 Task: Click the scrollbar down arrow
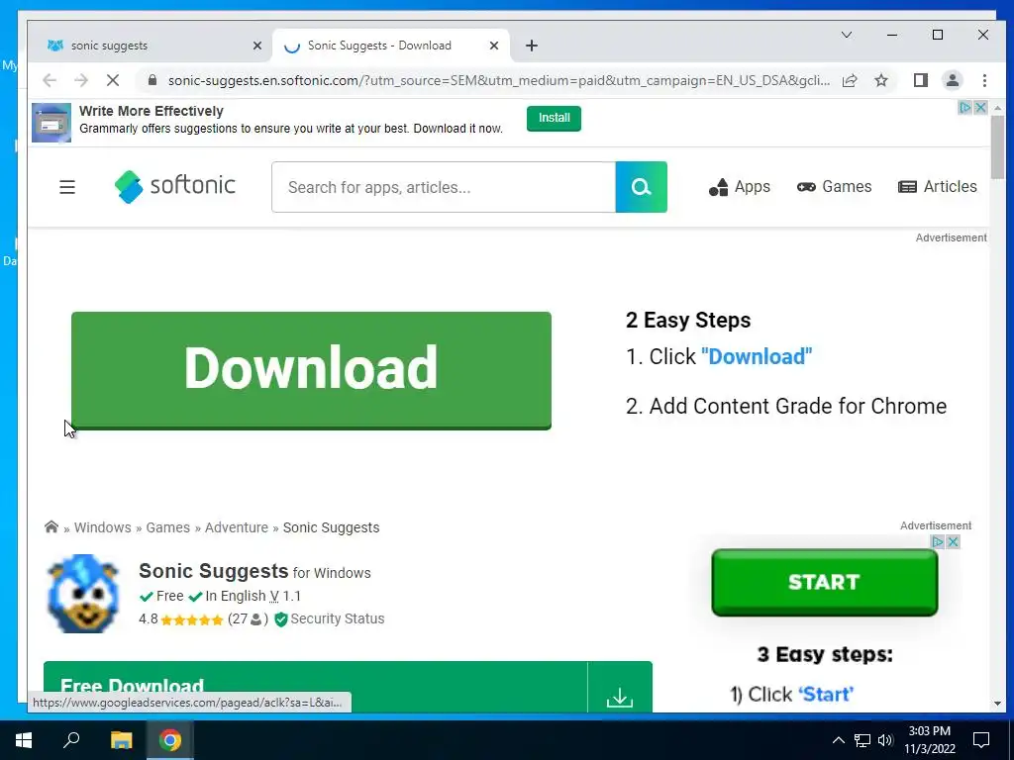coord(997,704)
